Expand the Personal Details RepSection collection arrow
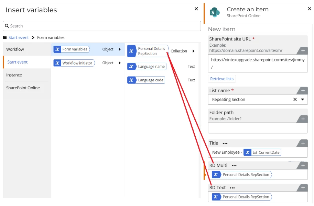 193,51
